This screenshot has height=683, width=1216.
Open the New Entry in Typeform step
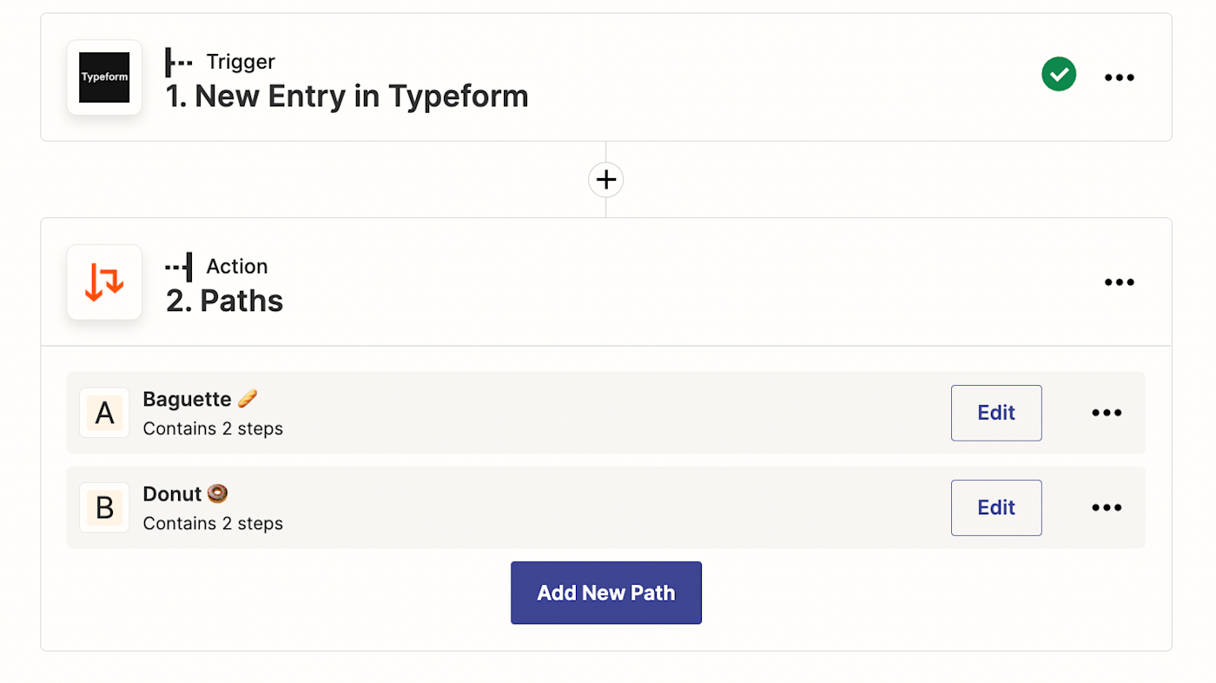point(347,96)
